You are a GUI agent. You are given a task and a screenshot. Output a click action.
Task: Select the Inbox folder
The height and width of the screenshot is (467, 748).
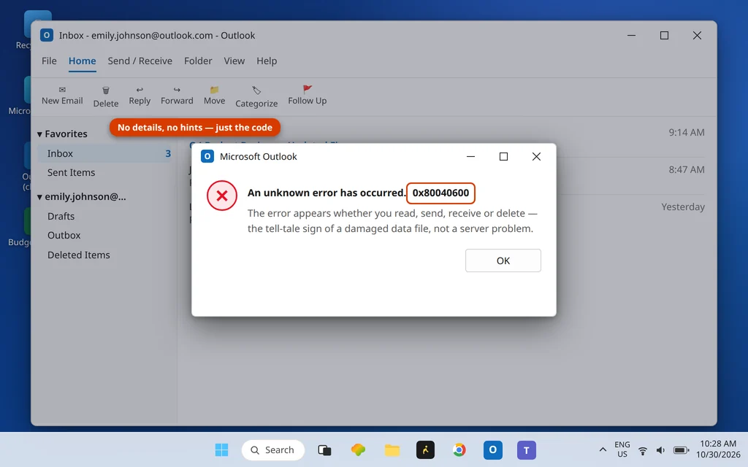(x=104, y=153)
